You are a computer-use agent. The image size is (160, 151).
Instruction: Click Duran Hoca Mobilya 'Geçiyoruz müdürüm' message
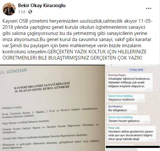pyautogui.click(x=126, y=98)
